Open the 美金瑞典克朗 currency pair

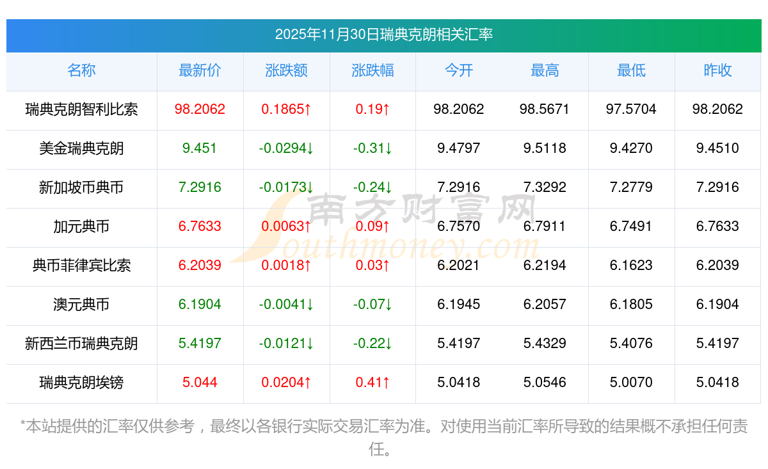pos(81,148)
